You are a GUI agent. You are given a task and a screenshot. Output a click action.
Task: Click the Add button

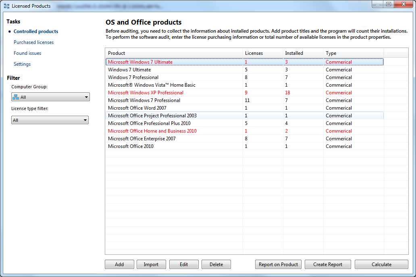click(119, 265)
